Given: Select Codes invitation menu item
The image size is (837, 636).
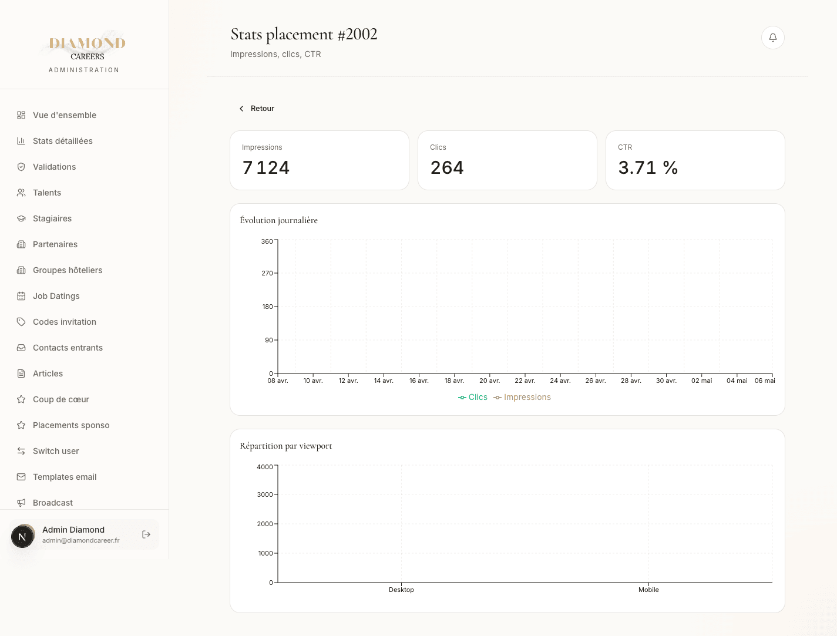Looking at the screenshot, I should point(85,322).
